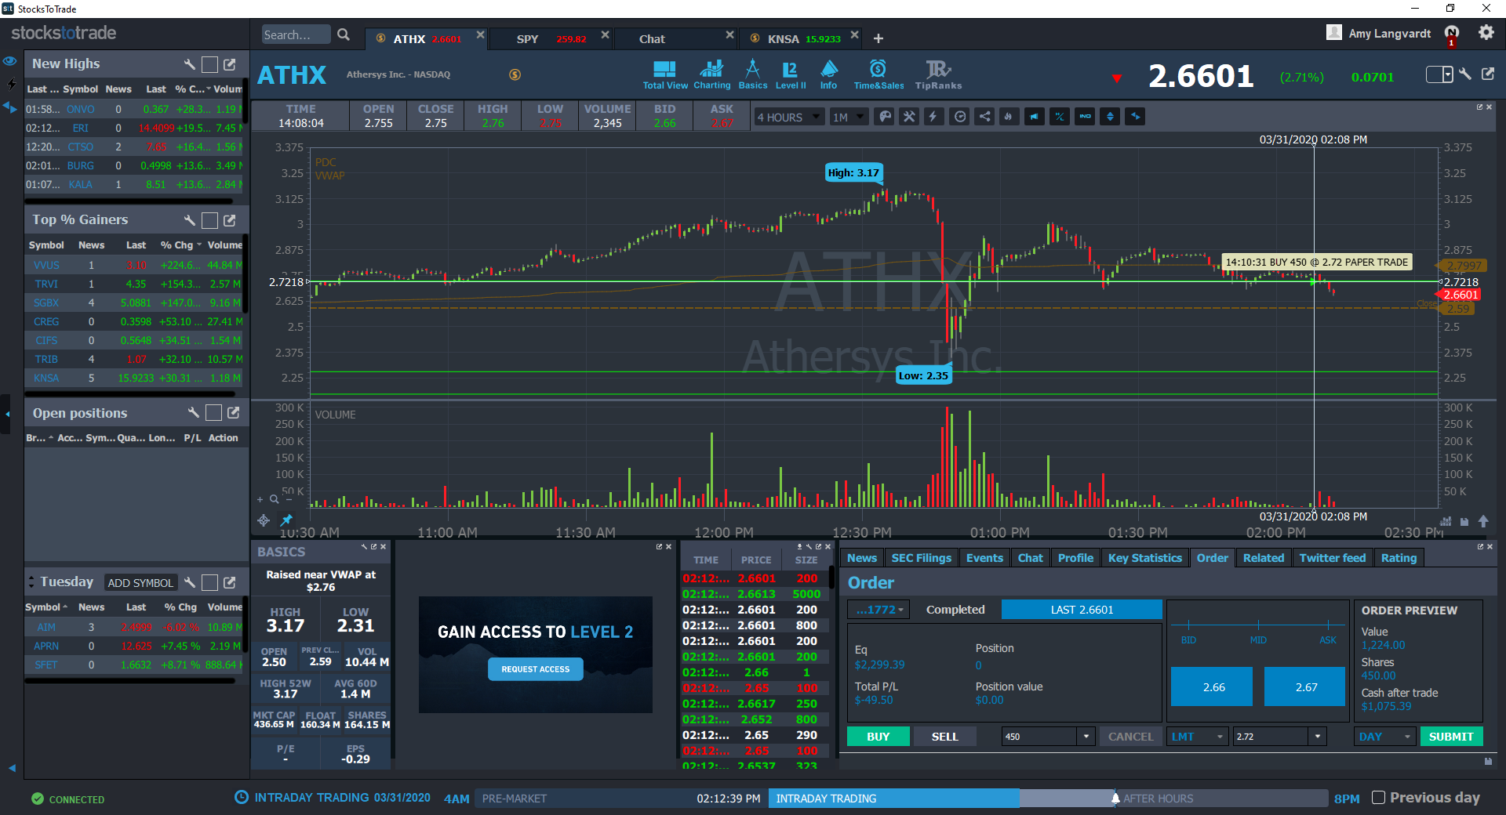Open the account ...1772 dropdown

pyautogui.click(x=879, y=610)
